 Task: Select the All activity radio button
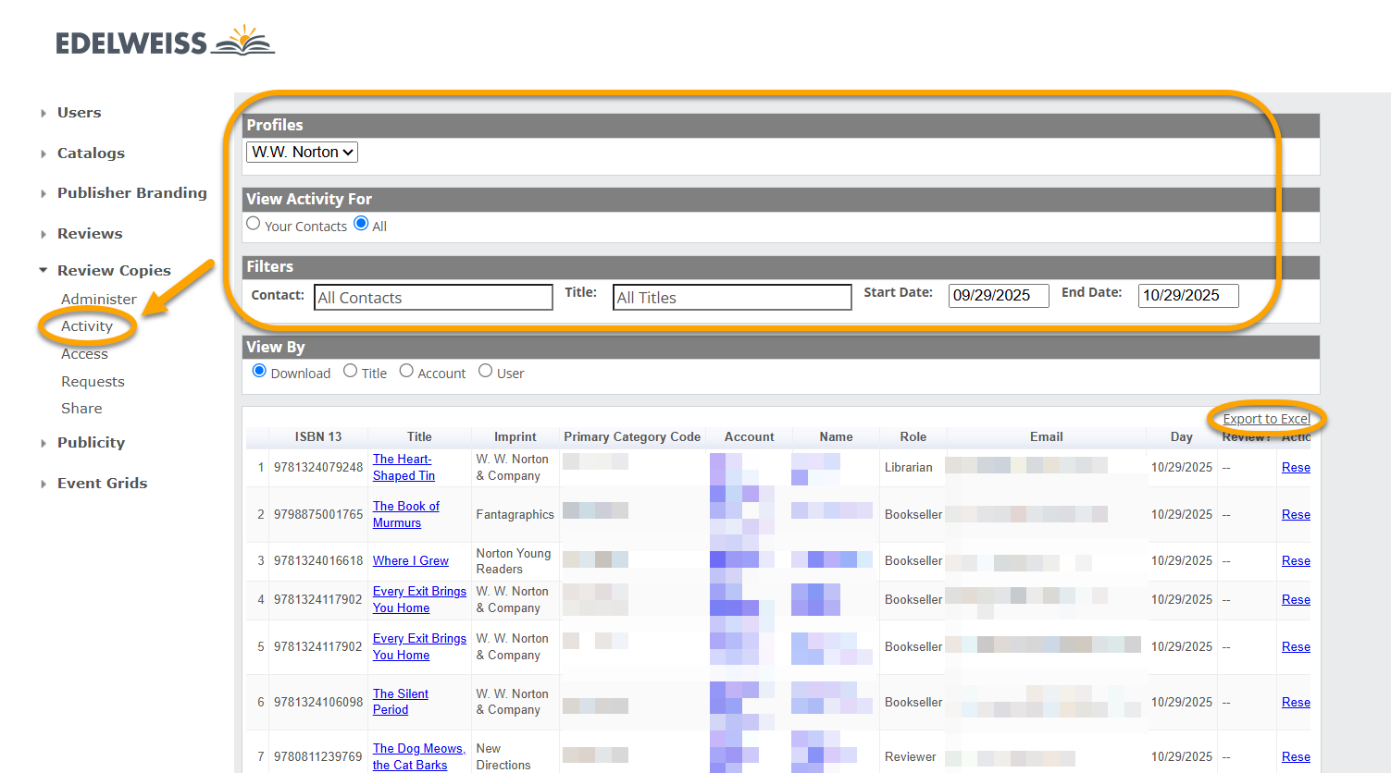point(361,224)
